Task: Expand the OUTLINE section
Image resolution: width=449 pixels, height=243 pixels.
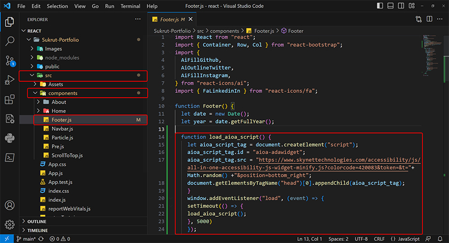Action: pos(83,222)
